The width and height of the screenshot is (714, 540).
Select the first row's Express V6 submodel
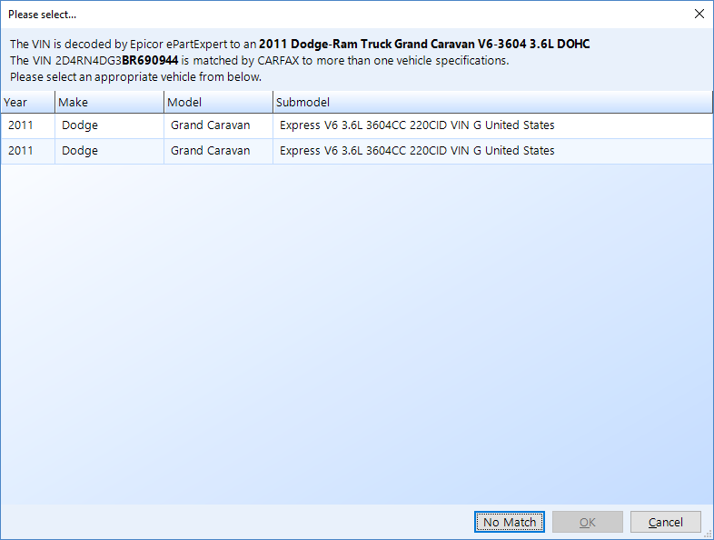click(492, 125)
